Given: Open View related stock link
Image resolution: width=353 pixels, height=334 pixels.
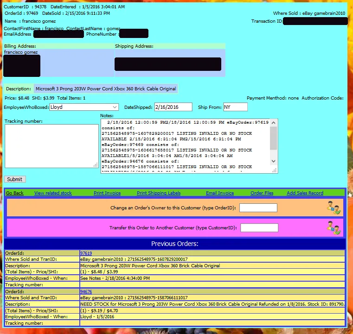Looking at the screenshot, I should [x=53, y=193].
